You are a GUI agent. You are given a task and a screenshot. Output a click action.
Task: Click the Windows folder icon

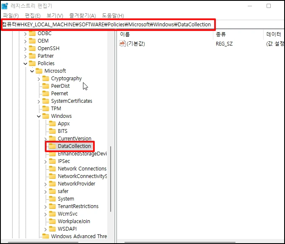[46, 116]
